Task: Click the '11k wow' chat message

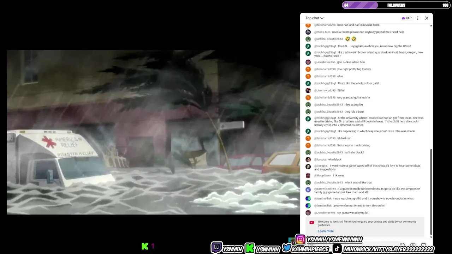Action: [338, 175]
